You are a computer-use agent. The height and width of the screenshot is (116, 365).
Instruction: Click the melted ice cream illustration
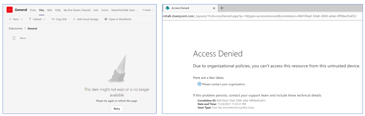point(117,69)
